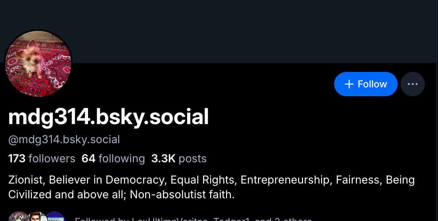438x221 pixels.
Task: View the 64 following list
Action: coord(113,159)
